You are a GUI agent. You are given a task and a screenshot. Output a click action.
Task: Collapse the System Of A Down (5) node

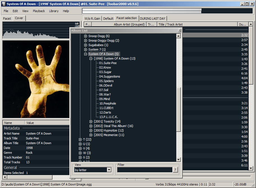[x=85, y=54]
